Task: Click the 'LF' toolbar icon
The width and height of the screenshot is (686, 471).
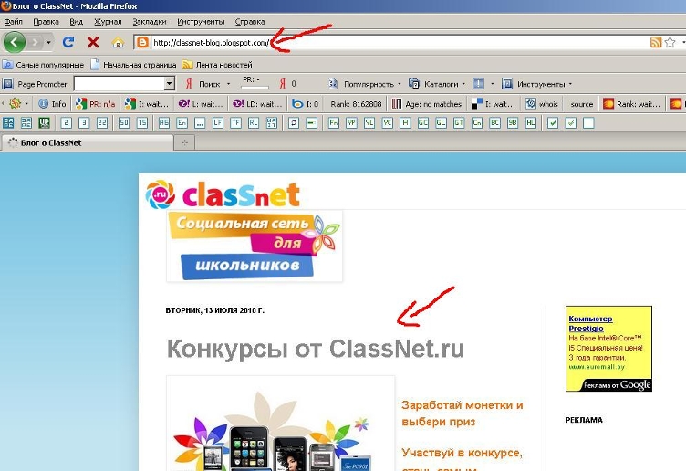Action: tap(217, 123)
